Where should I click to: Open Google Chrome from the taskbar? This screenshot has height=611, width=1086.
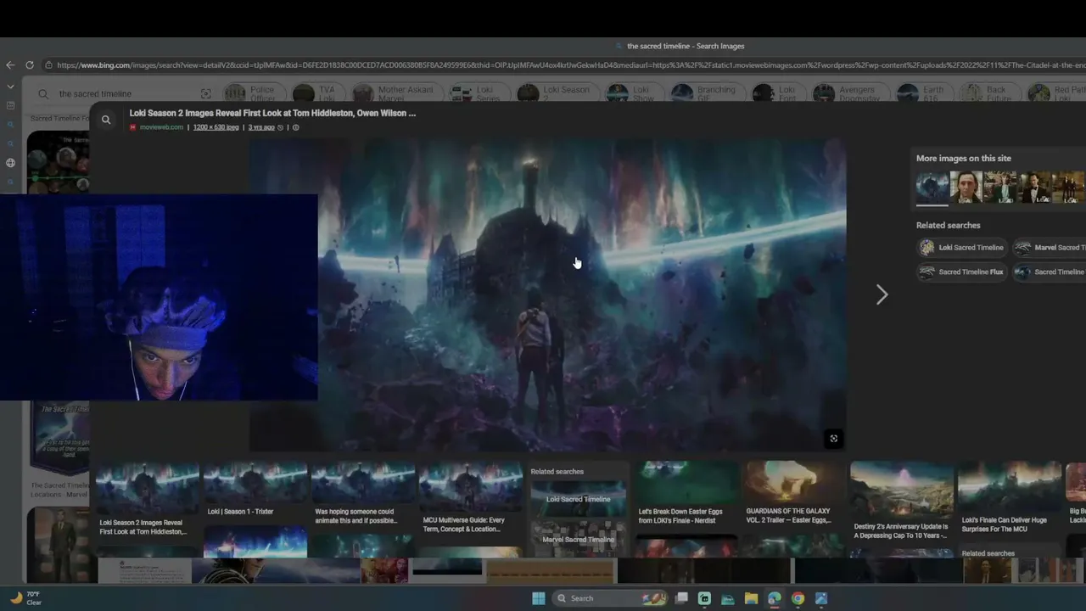click(798, 598)
